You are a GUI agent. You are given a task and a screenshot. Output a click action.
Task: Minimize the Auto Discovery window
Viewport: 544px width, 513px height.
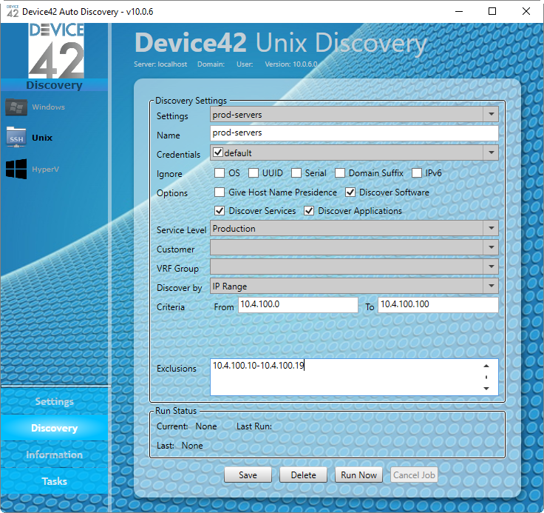(459, 11)
